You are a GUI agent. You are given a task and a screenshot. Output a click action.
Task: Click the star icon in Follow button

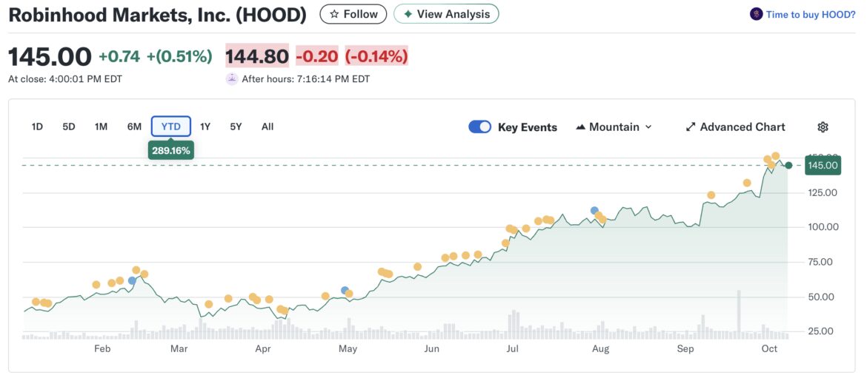point(334,14)
